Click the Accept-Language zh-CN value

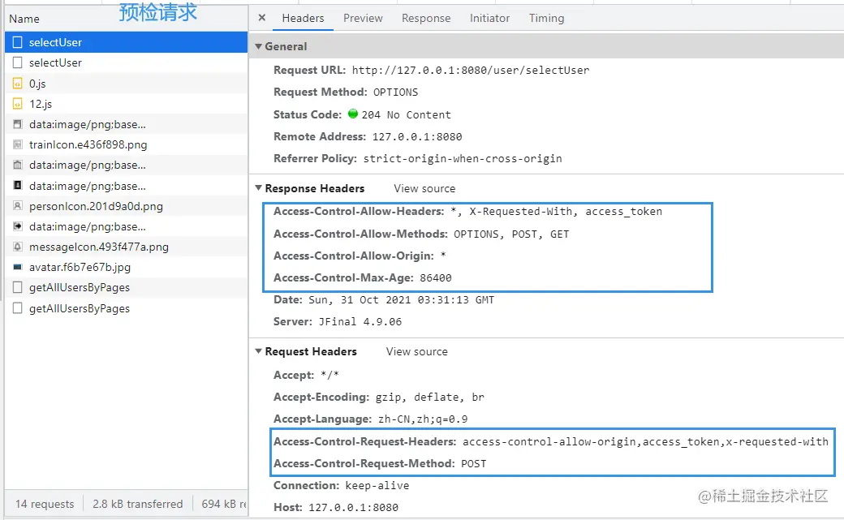click(423, 419)
